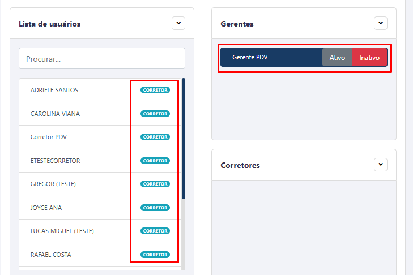This screenshot has width=413, height=275.
Task: Click the CORRETOR badge beside GREGOR (TESTE)
Action: click(x=155, y=184)
